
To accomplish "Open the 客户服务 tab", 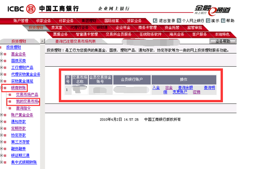I will [x=199, y=34].
